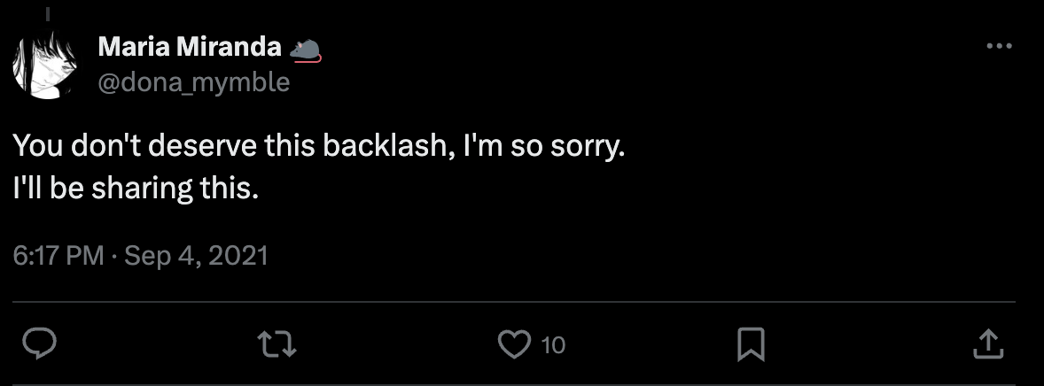Click the thread connector line above the avatar
The image size is (1044, 386).
[45, 13]
